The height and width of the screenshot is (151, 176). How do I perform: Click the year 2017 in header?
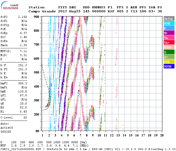[x=62, y=11]
